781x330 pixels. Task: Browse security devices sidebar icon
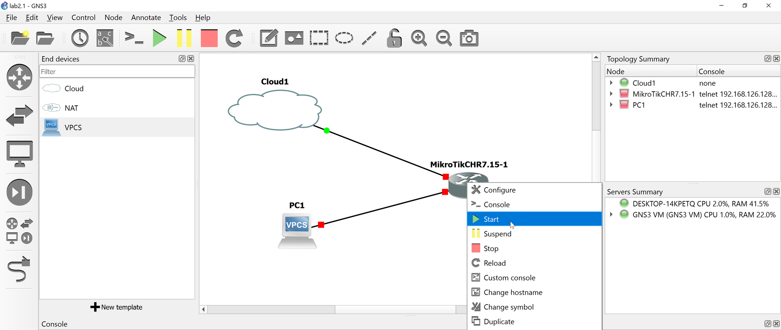20,192
